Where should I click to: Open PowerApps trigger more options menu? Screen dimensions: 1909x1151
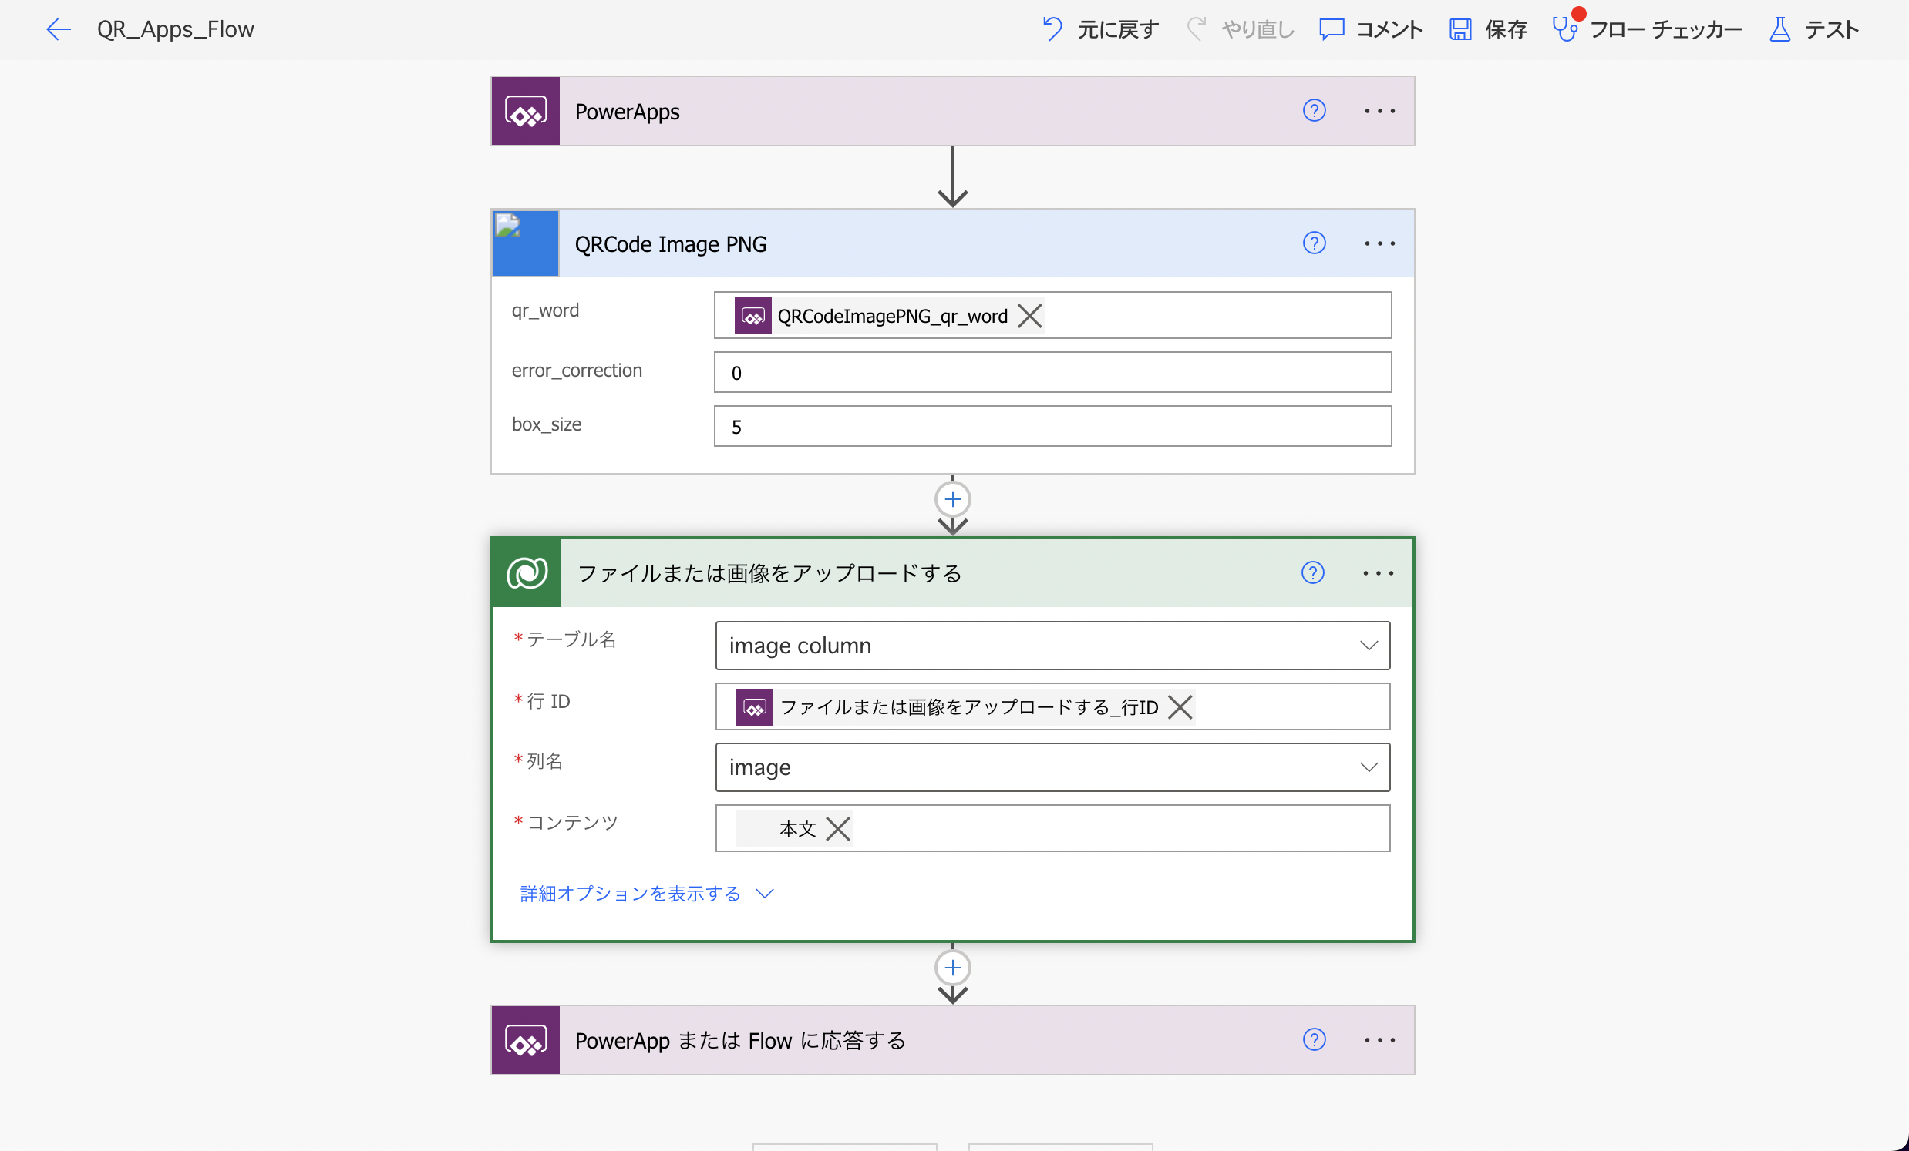pyautogui.click(x=1380, y=112)
